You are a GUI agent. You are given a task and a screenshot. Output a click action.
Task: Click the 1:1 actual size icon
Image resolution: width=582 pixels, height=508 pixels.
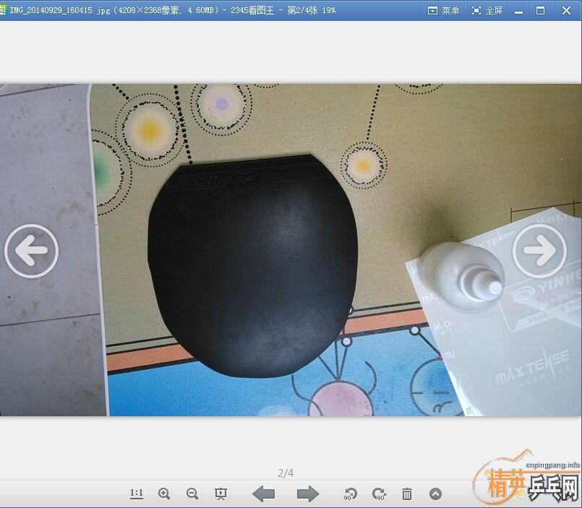(137, 494)
